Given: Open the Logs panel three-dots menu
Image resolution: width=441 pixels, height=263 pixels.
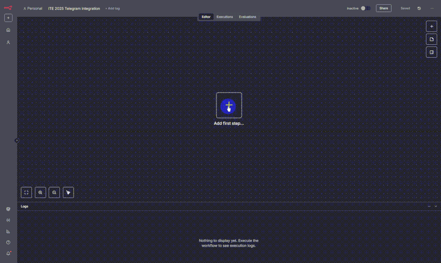Looking at the screenshot, I should [x=429, y=206].
